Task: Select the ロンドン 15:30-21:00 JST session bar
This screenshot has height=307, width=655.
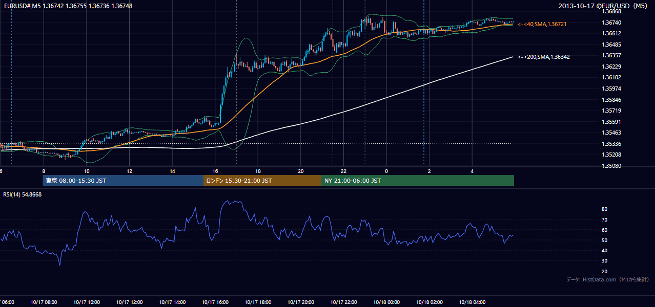Action: (262, 181)
